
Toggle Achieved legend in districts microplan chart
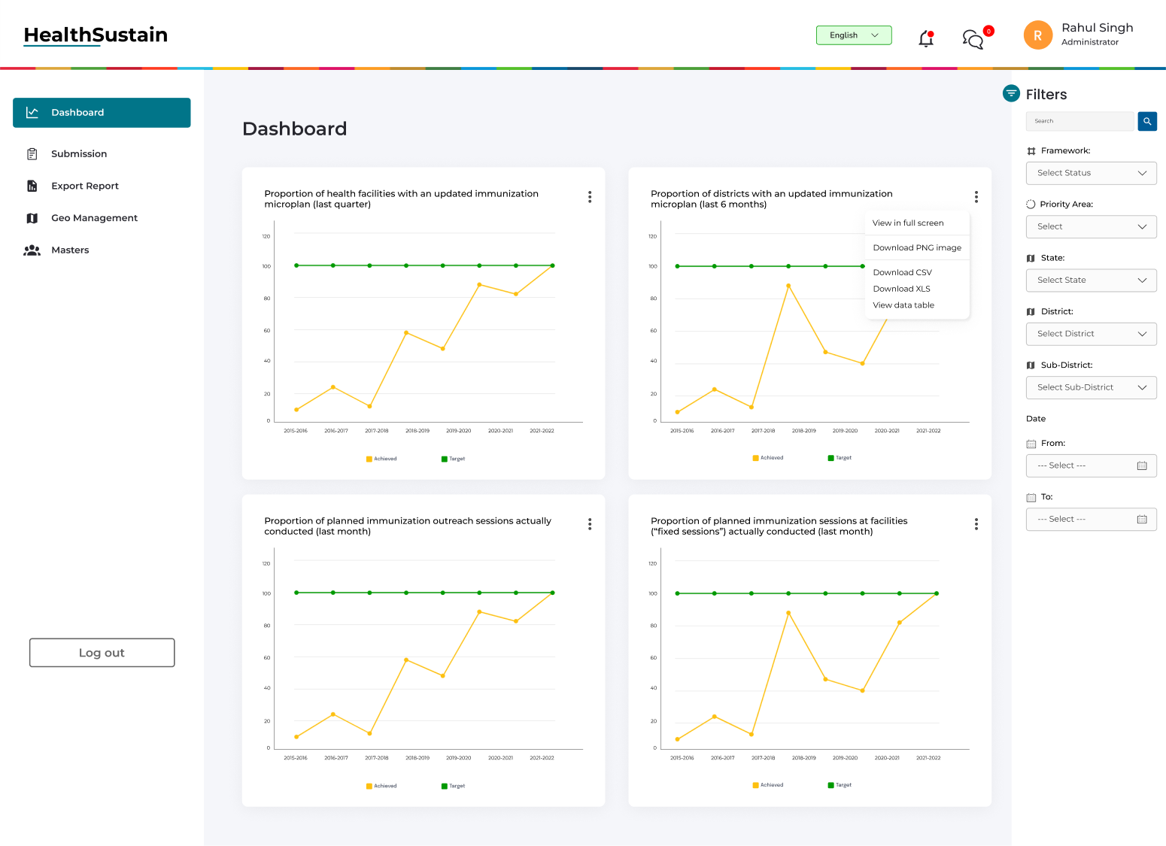pyautogui.click(x=768, y=458)
